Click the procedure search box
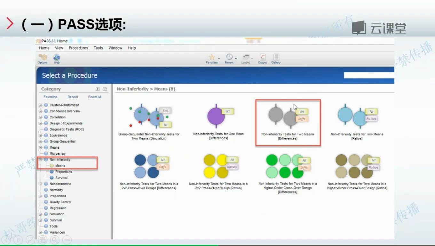The width and height of the screenshot is (435, 246). coord(369,75)
